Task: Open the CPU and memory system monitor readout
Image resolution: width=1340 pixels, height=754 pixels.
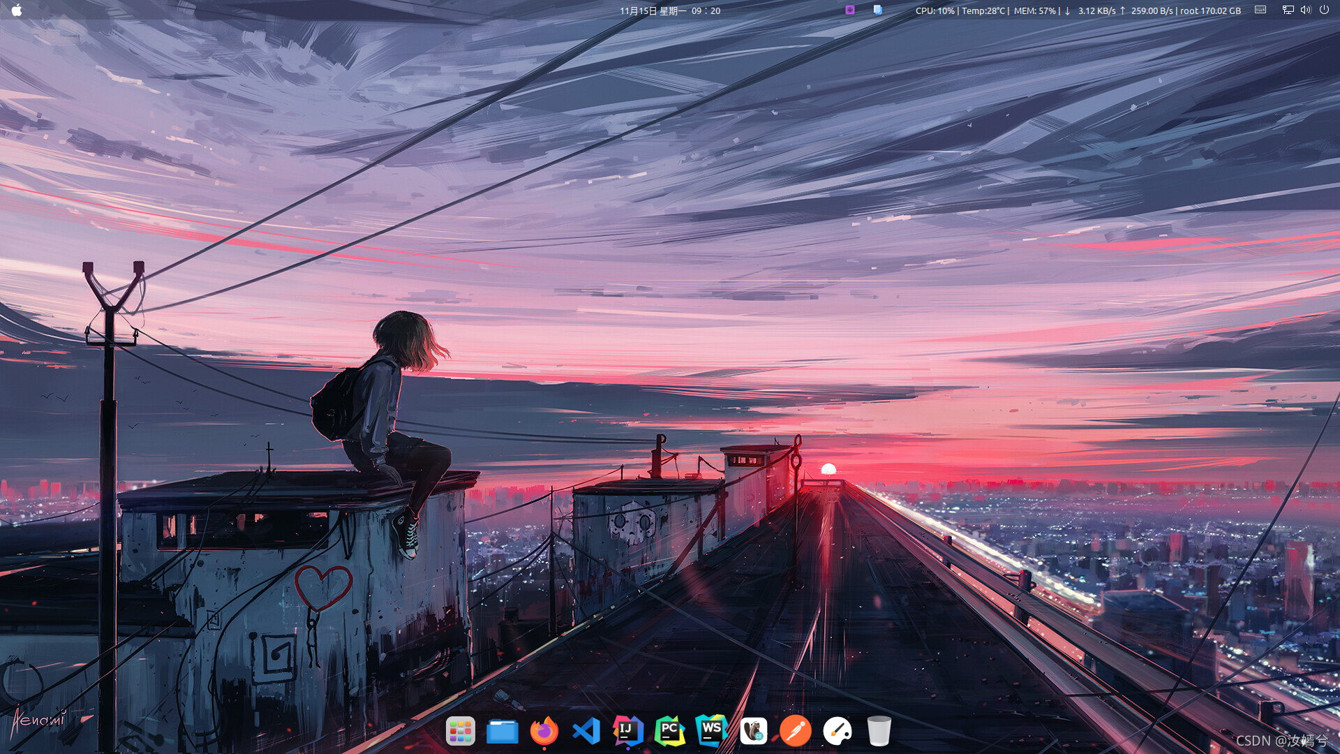Action: 1078,10
